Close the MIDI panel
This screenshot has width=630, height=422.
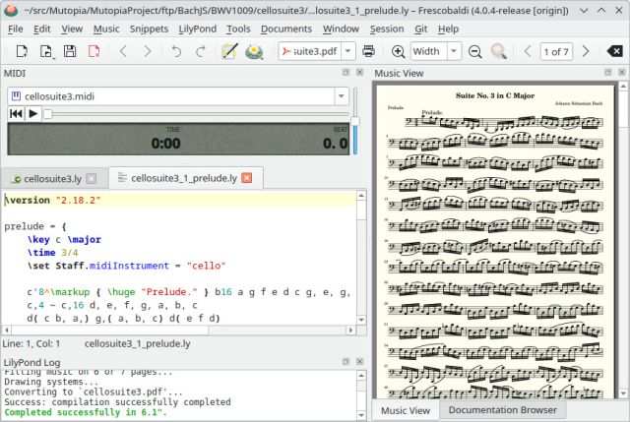click(x=360, y=72)
